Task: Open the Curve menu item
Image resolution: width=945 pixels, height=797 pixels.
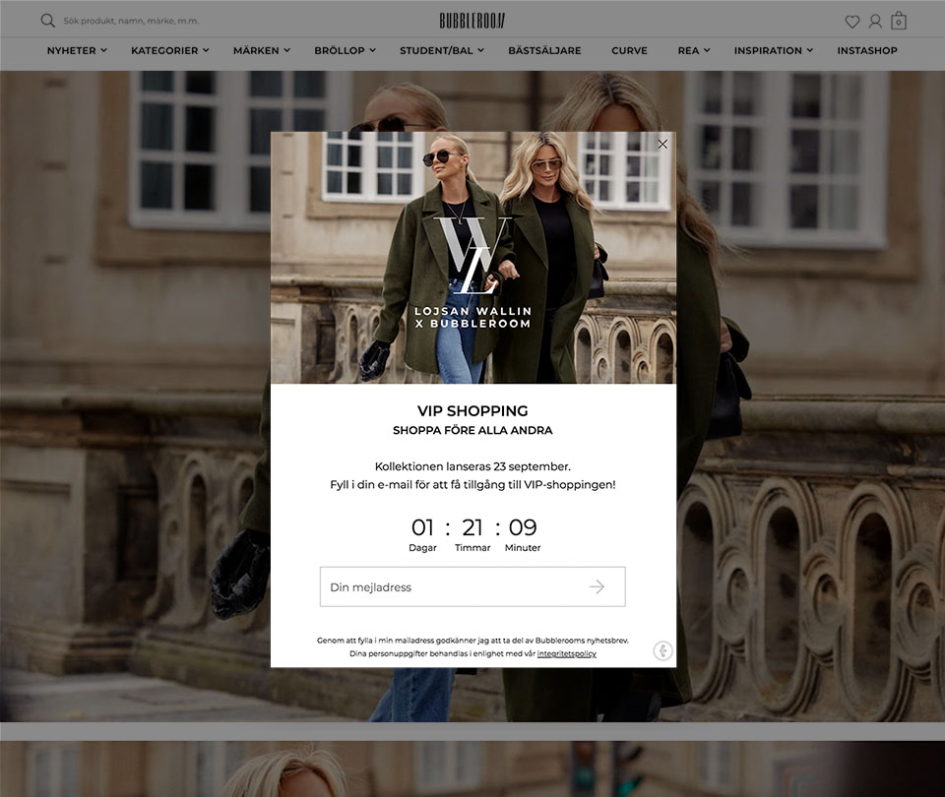Action: coord(629,50)
